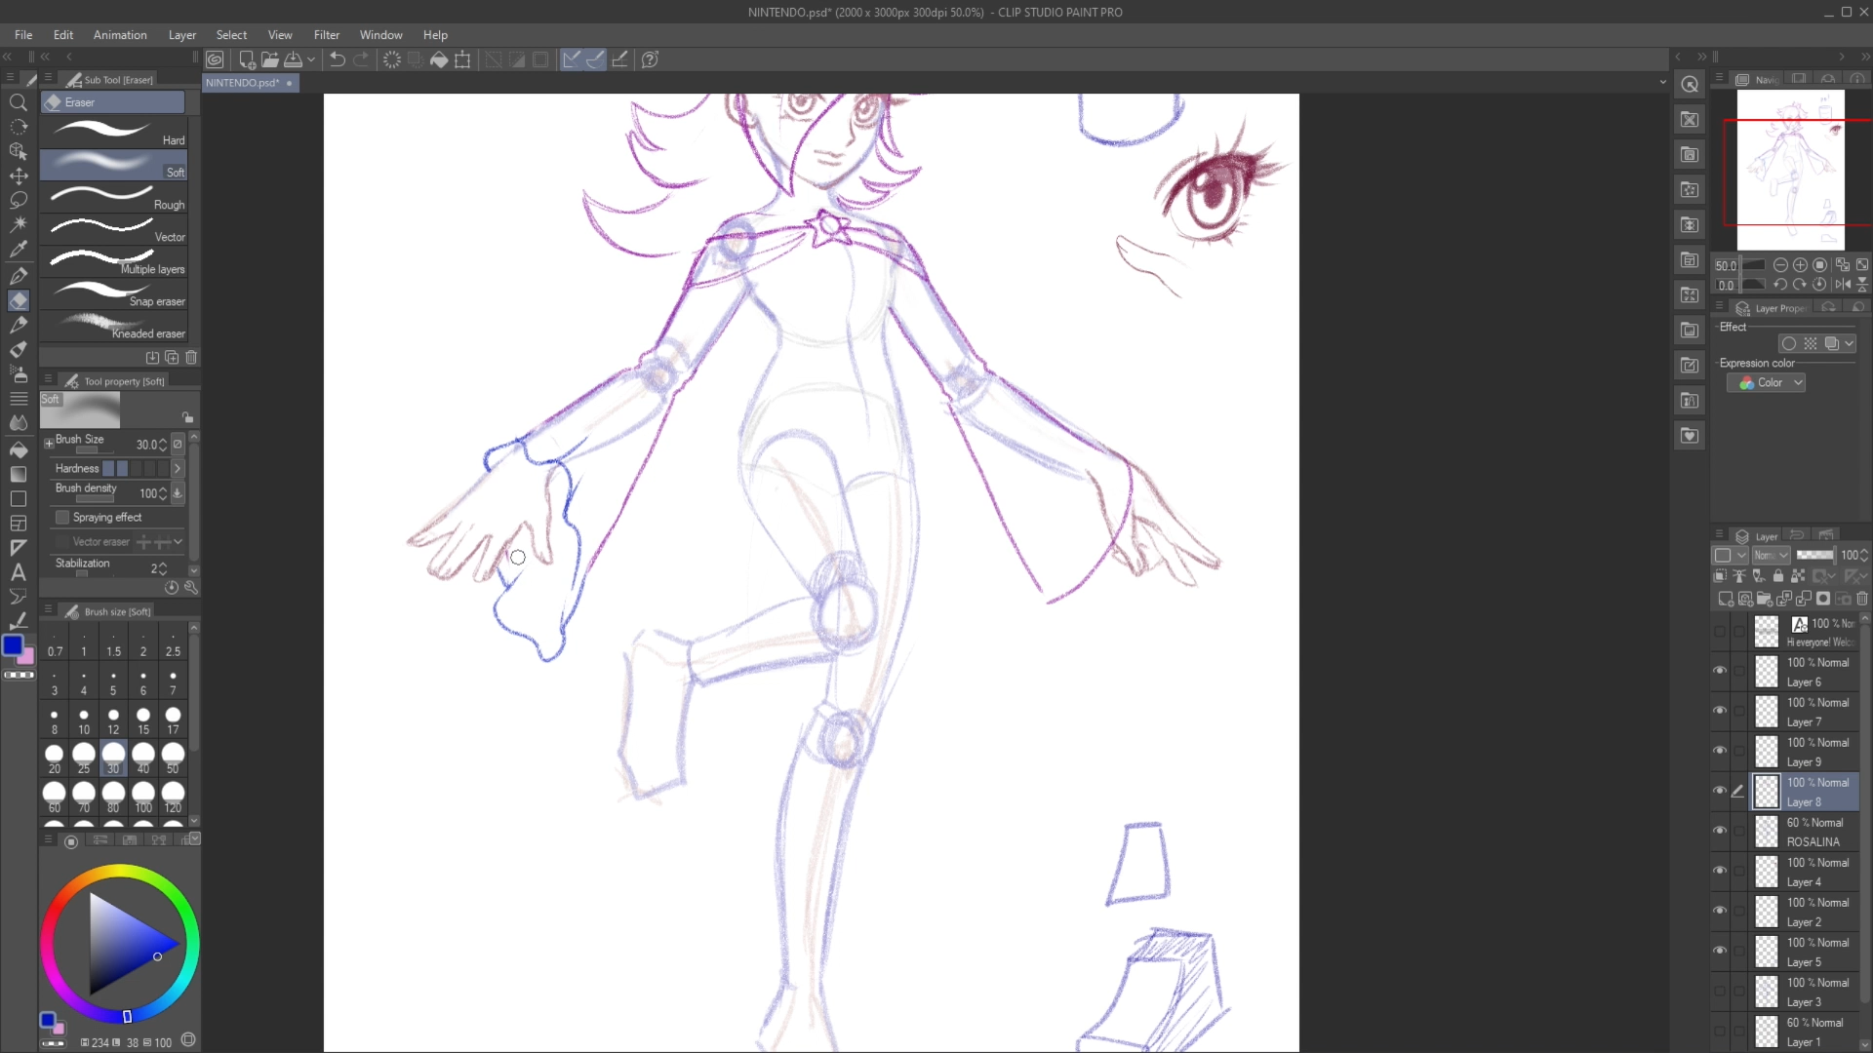
Task: Show the text layer 'Hi everyone'
Action: coord(1720,631)
